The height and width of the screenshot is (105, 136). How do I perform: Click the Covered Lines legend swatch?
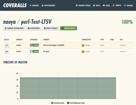52,103
